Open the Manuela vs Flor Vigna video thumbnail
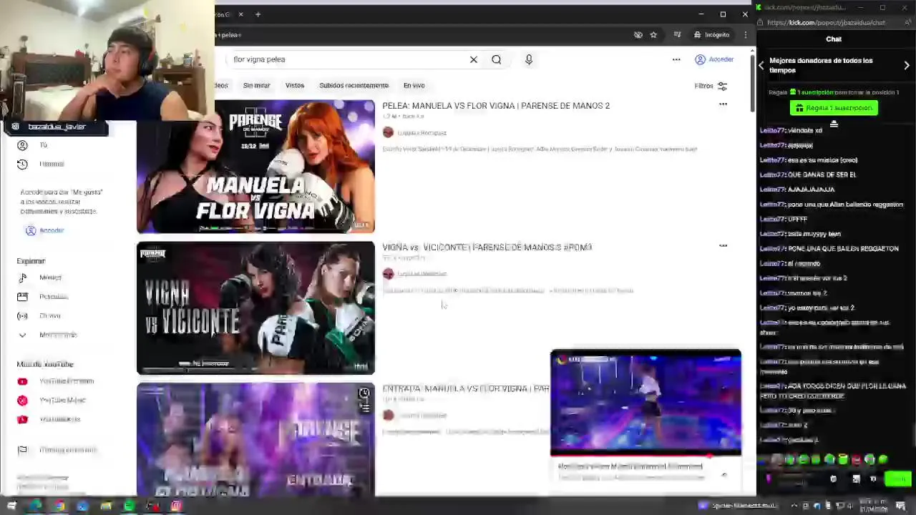 255,166
